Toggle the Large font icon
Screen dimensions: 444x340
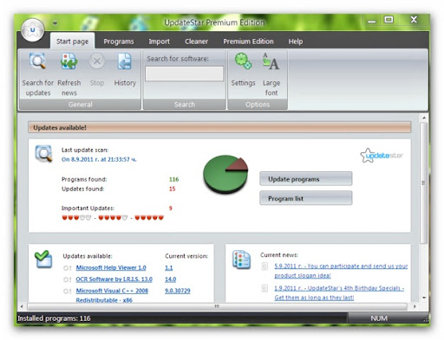[x=271, y=61]
